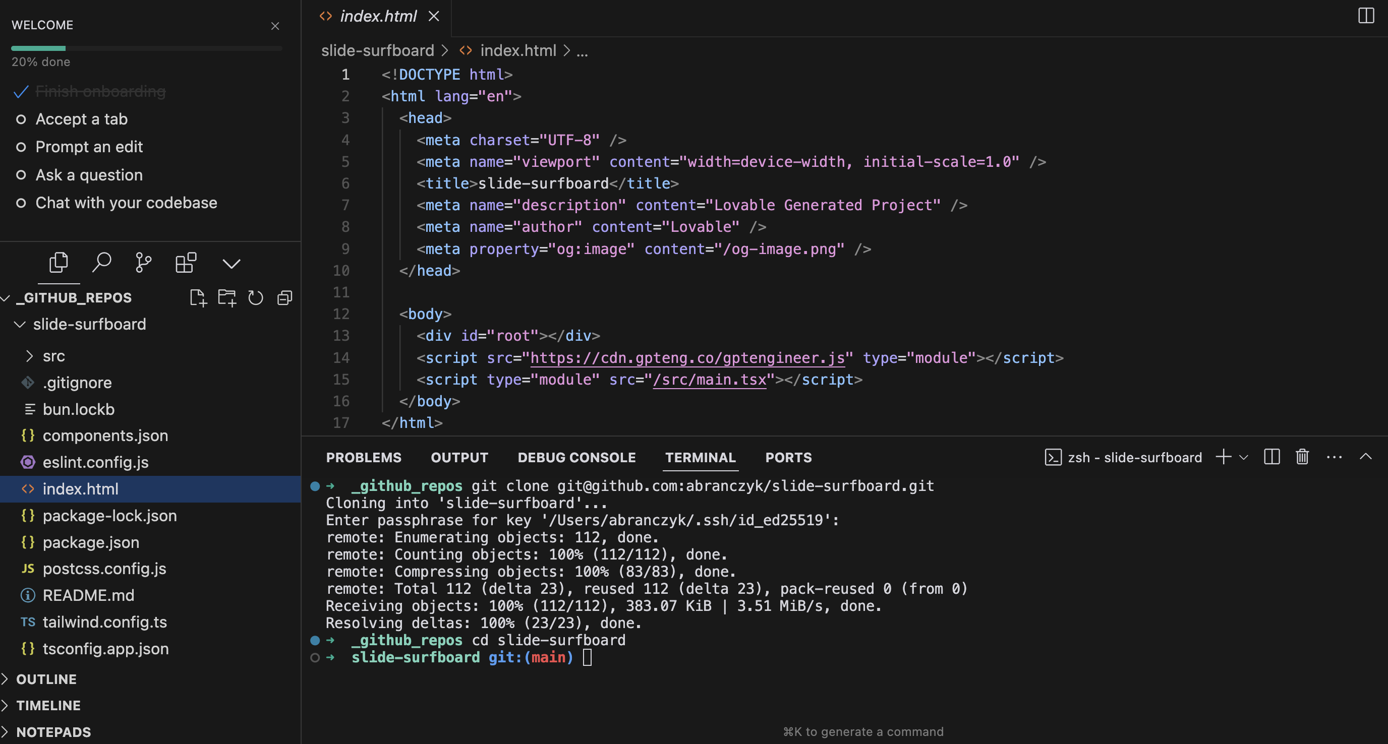Close the index.html editor tab
Viewport: 1388px width, 744px height.
tap(434, 16)
